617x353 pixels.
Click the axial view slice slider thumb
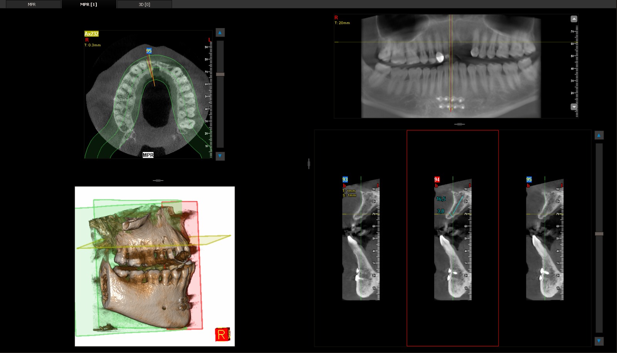[x=220, y=74]
